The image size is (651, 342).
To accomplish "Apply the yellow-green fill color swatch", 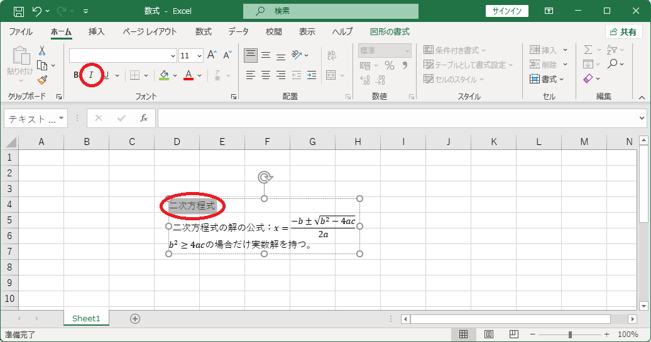I will [164, 75].
